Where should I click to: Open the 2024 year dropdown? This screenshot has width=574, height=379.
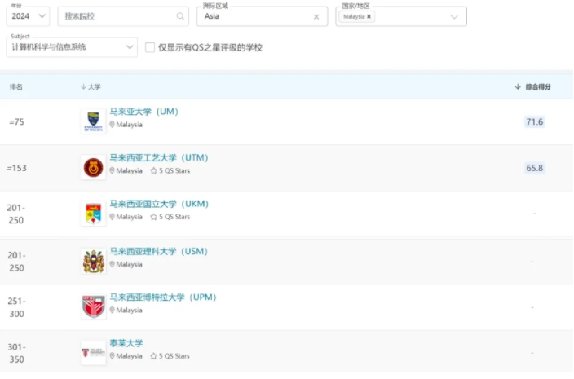click(x=28, y=16)
